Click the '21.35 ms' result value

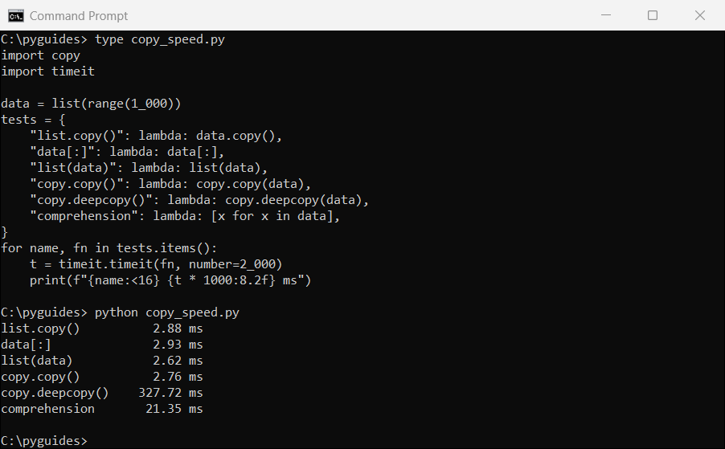pos(174,410)
